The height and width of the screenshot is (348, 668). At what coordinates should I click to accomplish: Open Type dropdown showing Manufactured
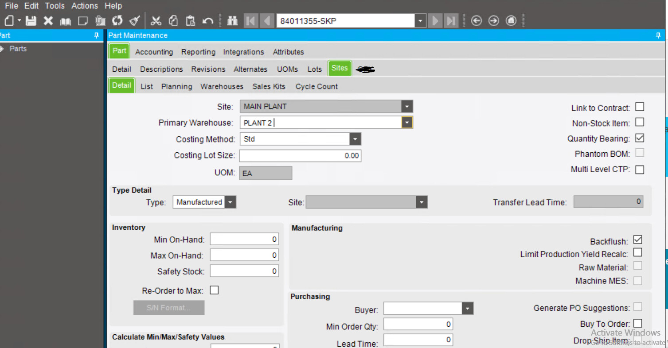[230, 202]
